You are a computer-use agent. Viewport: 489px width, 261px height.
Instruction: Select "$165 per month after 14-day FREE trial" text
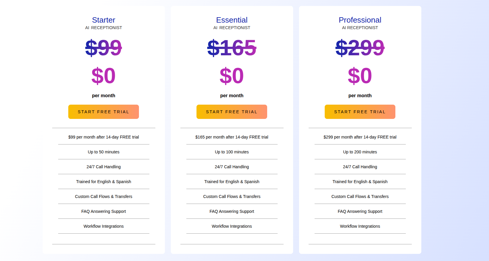click(232, 137)
